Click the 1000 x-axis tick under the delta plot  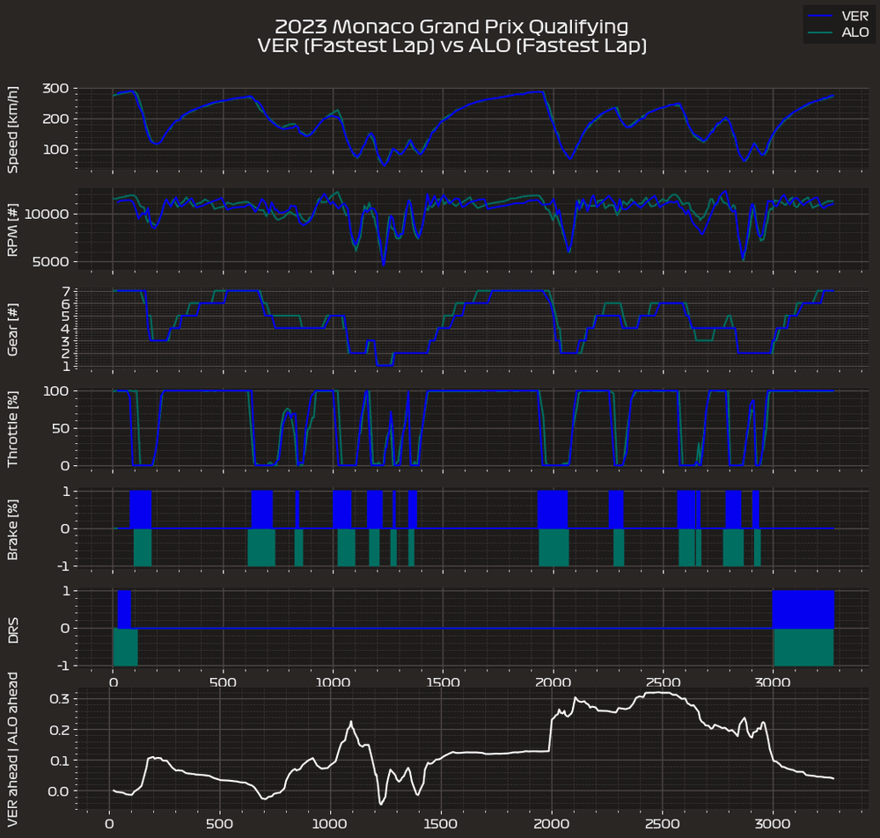(x=329, y=824)
